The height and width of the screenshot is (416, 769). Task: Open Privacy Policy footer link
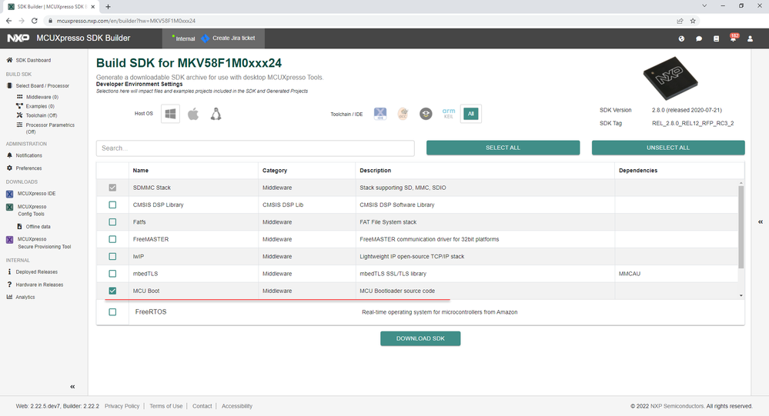(x=122, y=406)
